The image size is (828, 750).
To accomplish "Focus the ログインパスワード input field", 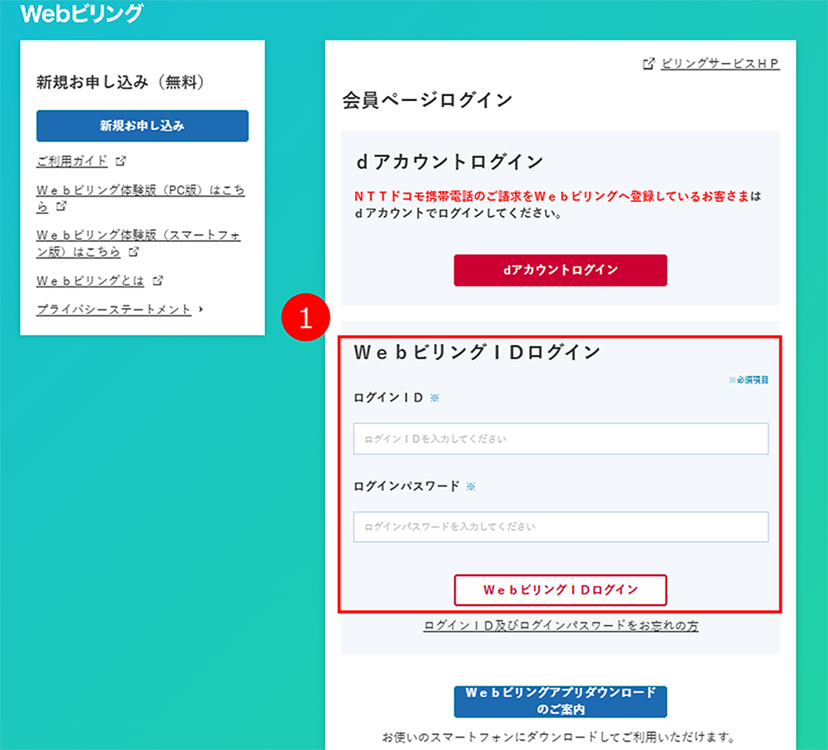I will (x=561, y=526).
